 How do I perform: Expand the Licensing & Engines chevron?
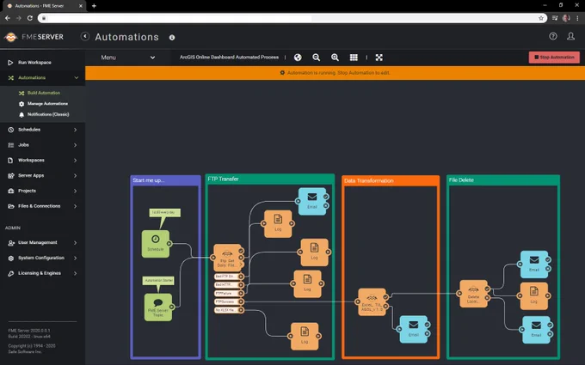(76, 273)
